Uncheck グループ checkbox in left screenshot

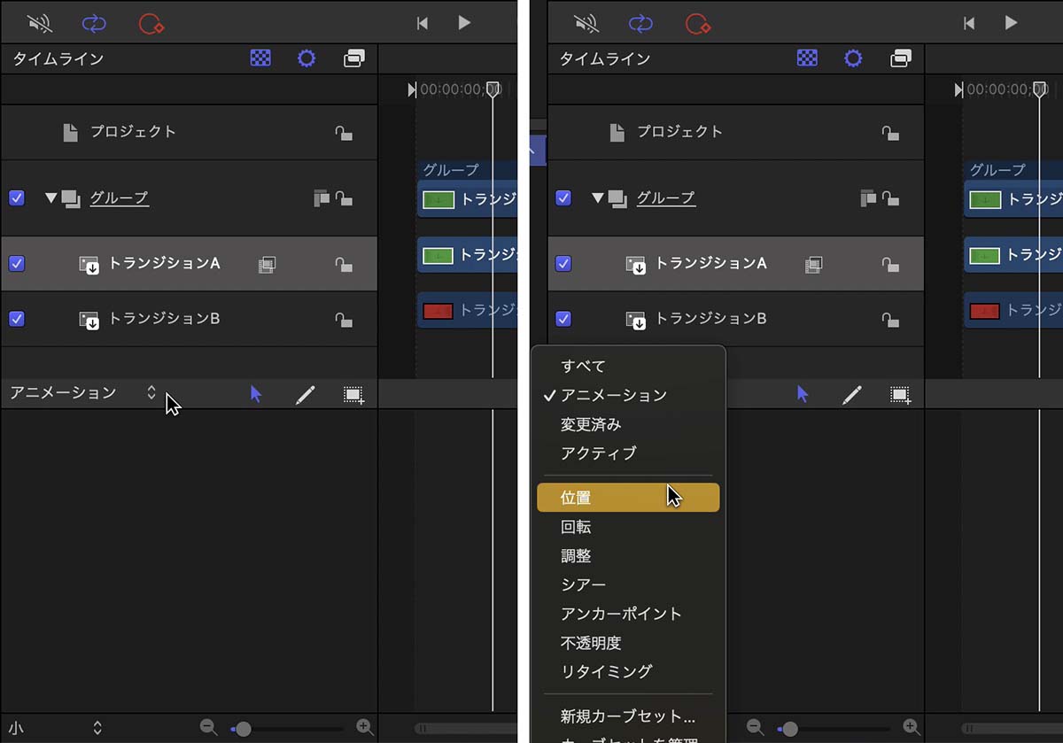point(17,197)
